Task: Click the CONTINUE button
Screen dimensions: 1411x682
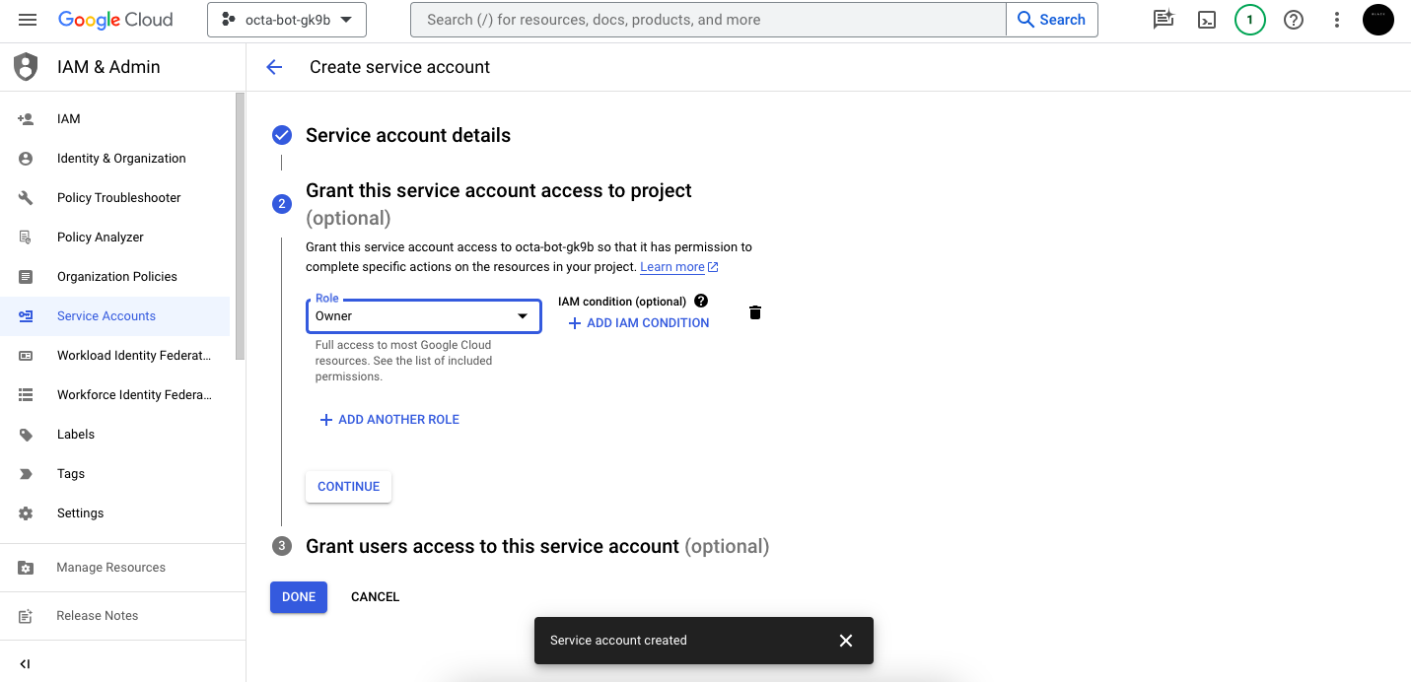Action: [348, 487]
